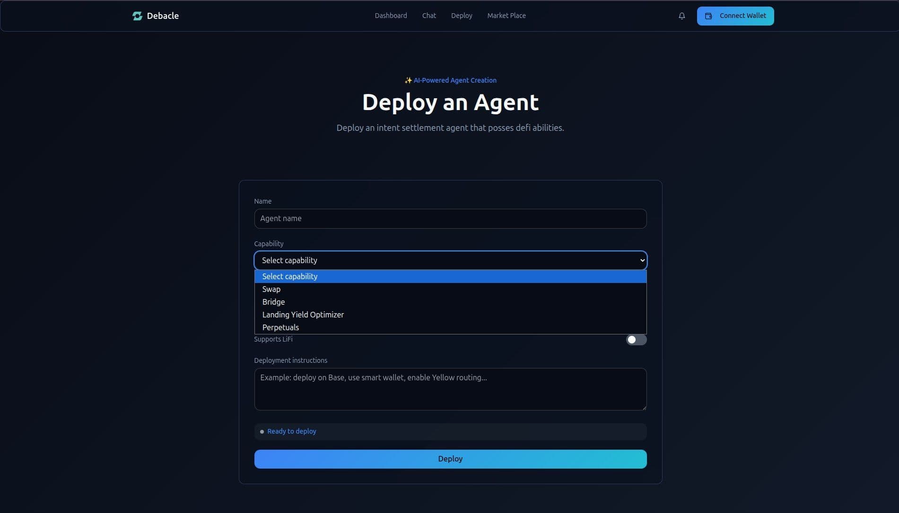Click the sparkles icon above the heading
Image resolution: width=899 pixels, height=513 pixels.
pyautogui.click(x=408, y=81)
